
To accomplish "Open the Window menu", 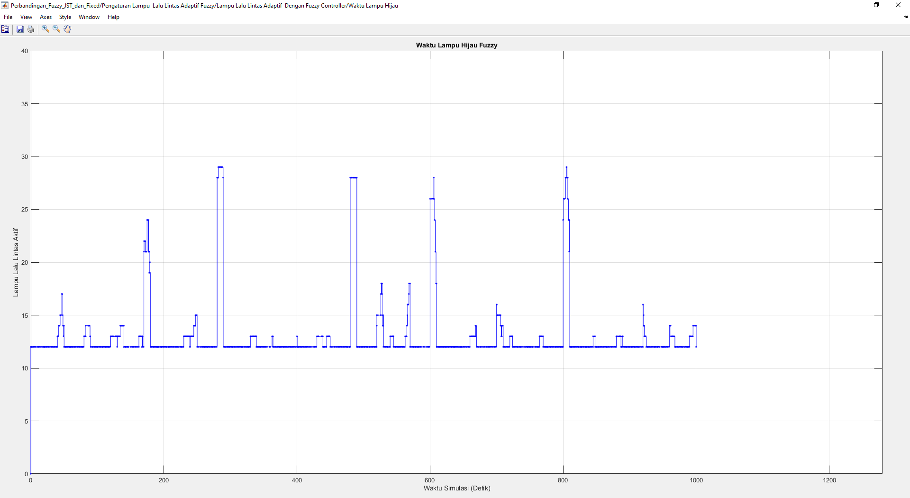I will click(x=89, y=17).
